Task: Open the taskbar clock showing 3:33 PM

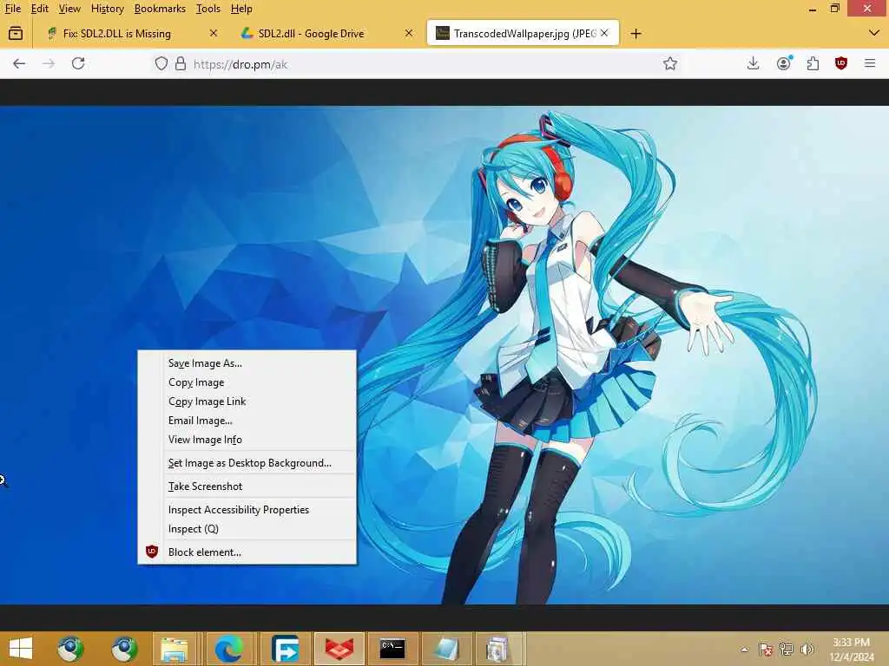Action: tap(852, 650)
